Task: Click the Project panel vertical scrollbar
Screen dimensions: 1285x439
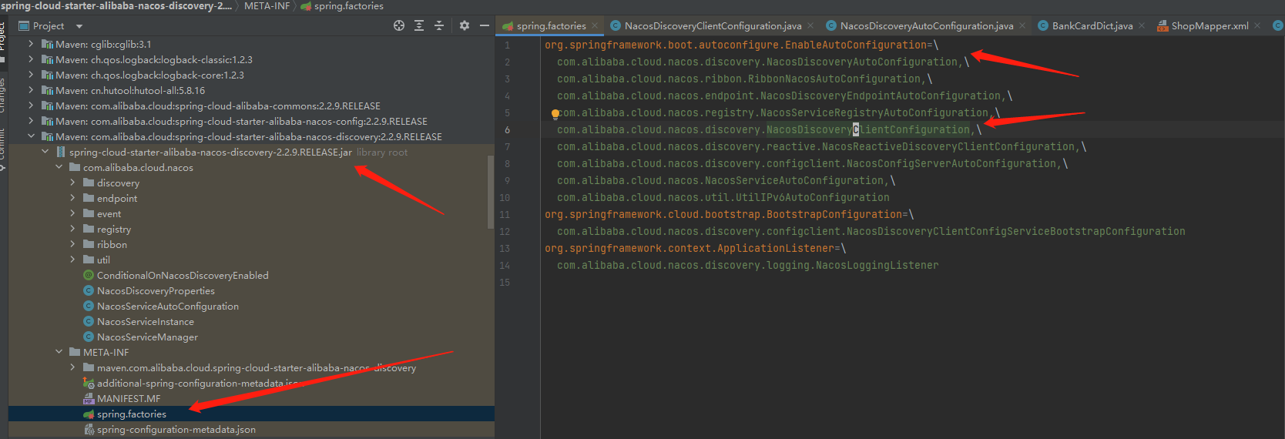Action: pos(491,192)
